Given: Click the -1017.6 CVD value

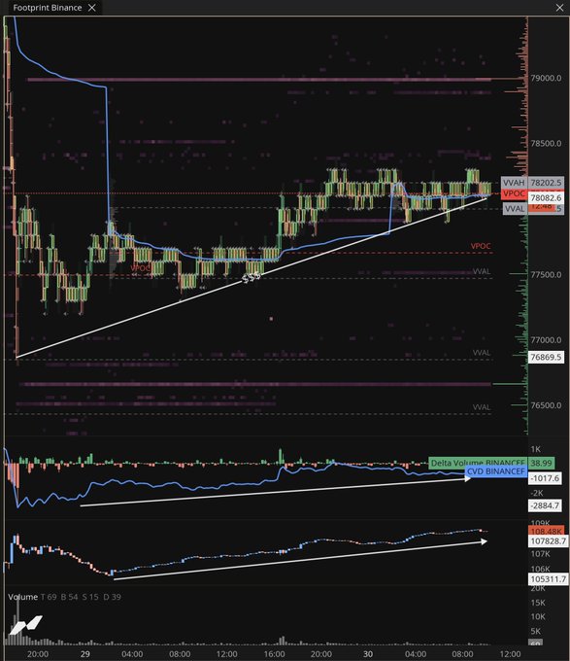Looking at the screenshot, I should click(x=545, y=478).
